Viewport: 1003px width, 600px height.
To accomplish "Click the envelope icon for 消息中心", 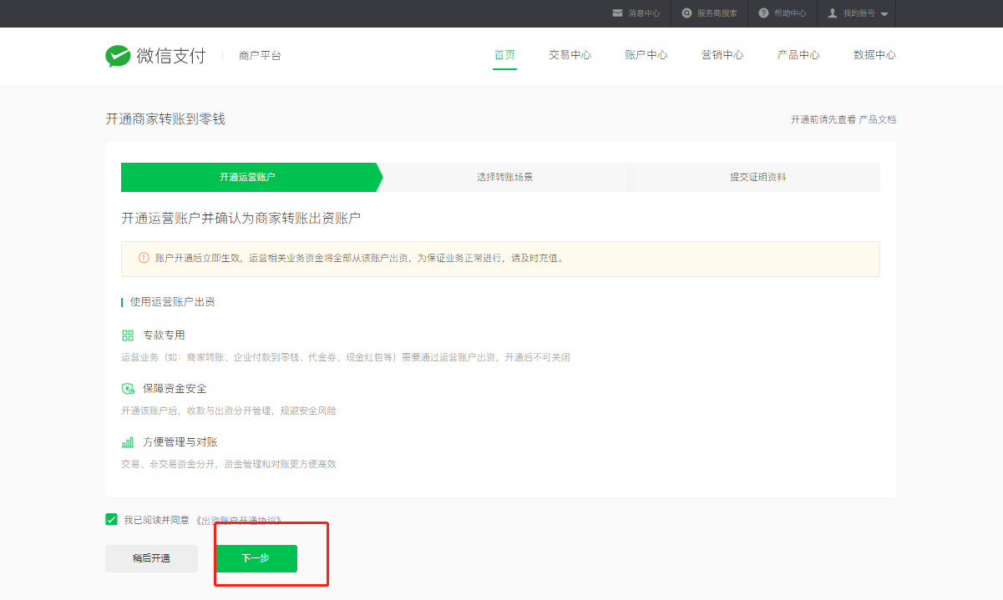I will (617, 13).
